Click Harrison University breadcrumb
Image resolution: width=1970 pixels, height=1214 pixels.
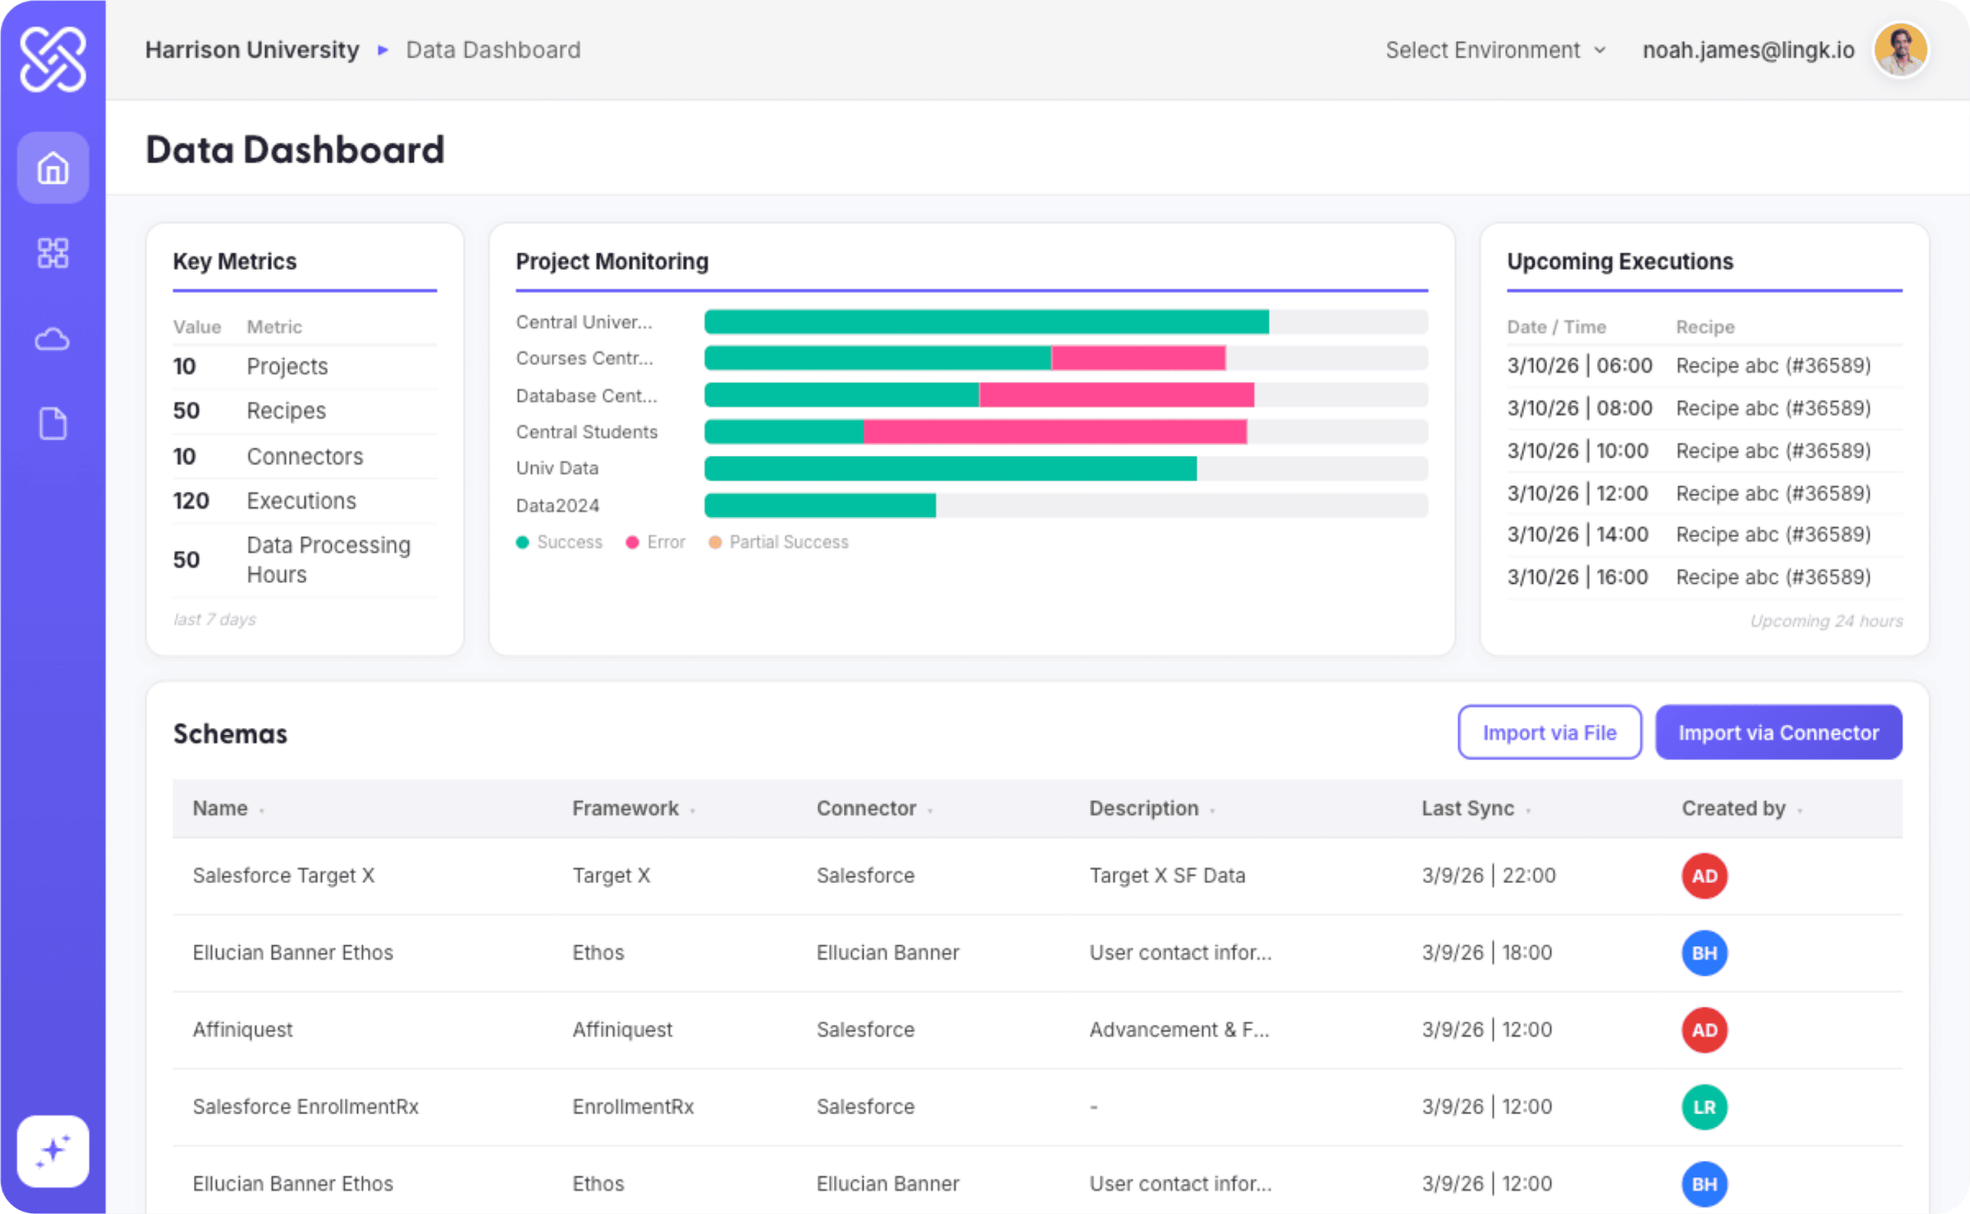[x=252, y=50]
